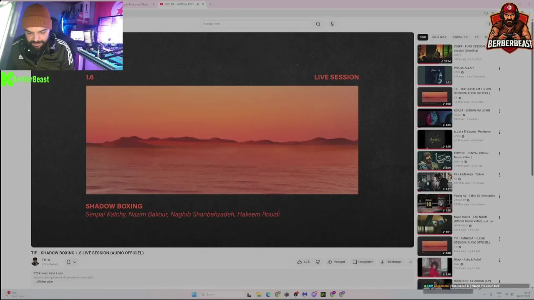Close the TIF SHADOW BOXING browser tab
This screenshot has height=300, width=534.
pyautogui.click(x=203, y=4)
